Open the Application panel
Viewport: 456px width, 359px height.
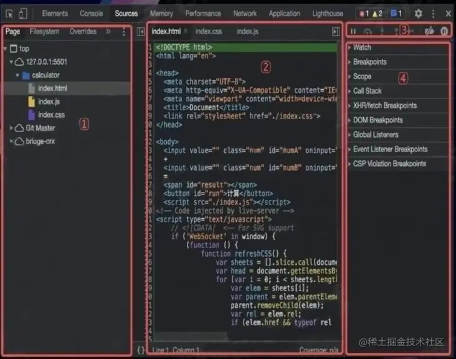coord(285,14)
